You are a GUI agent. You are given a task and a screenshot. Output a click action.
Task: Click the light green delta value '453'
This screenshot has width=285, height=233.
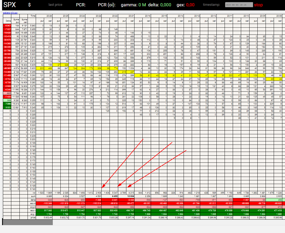[x=274, y=200]
